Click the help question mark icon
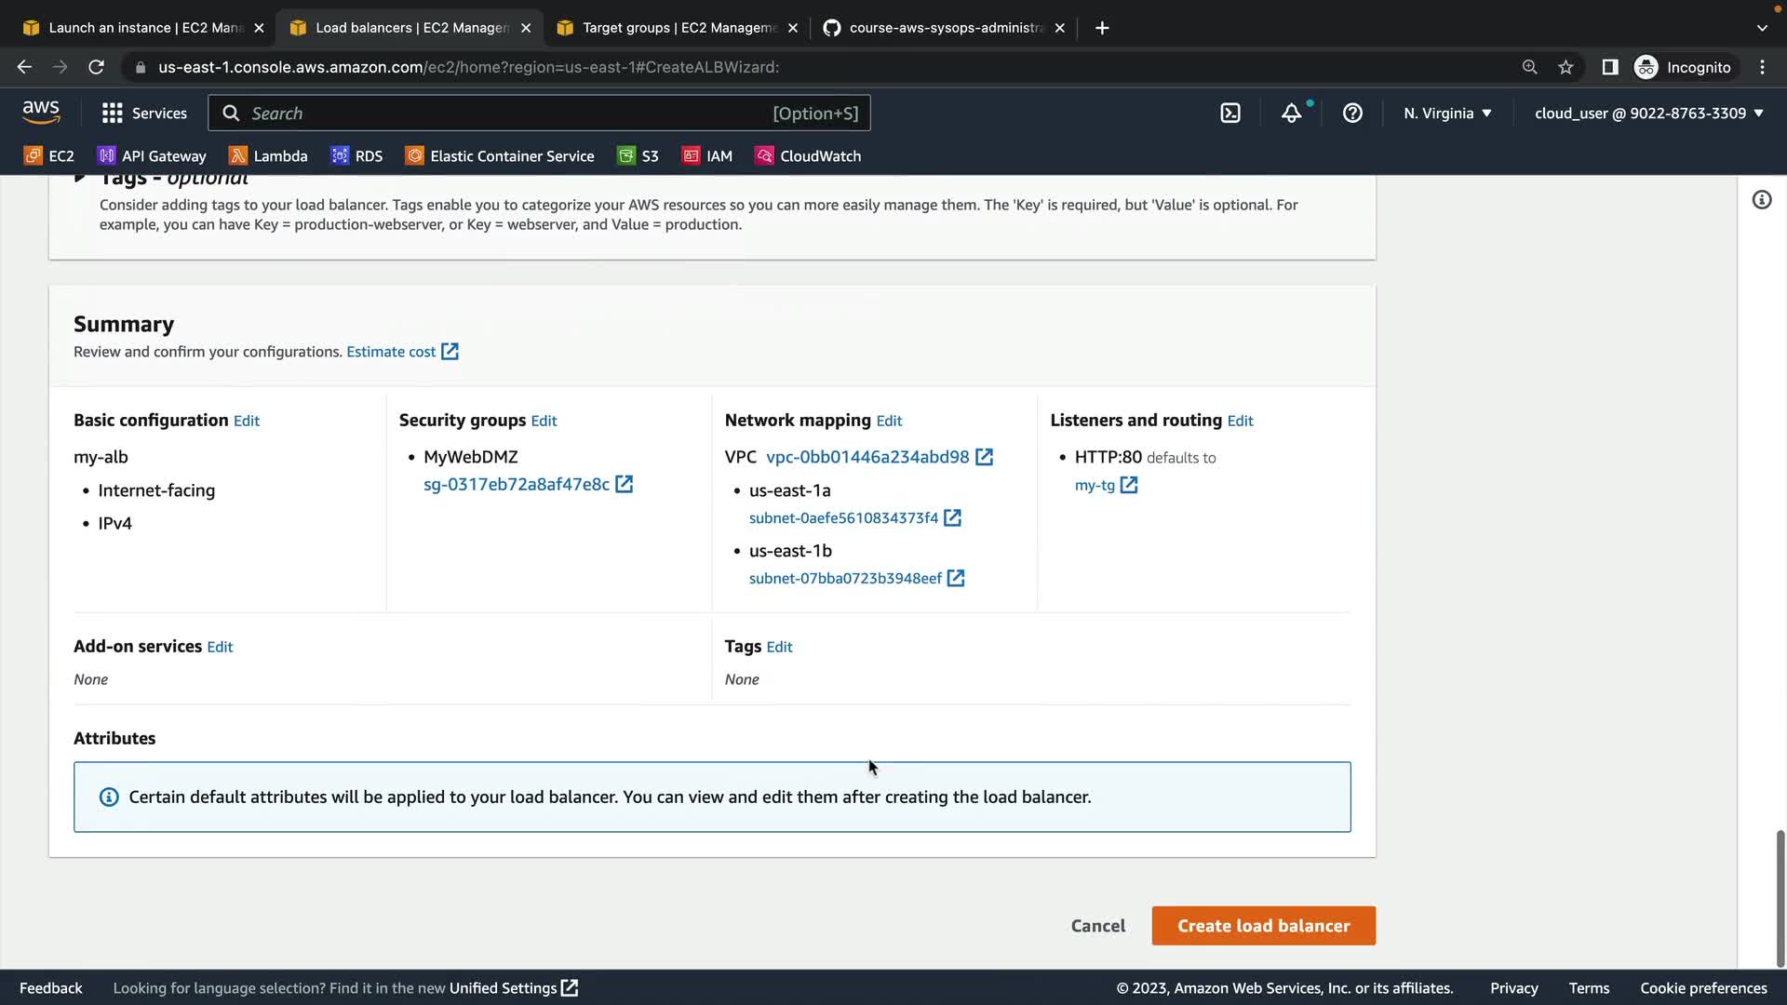 1352,114
